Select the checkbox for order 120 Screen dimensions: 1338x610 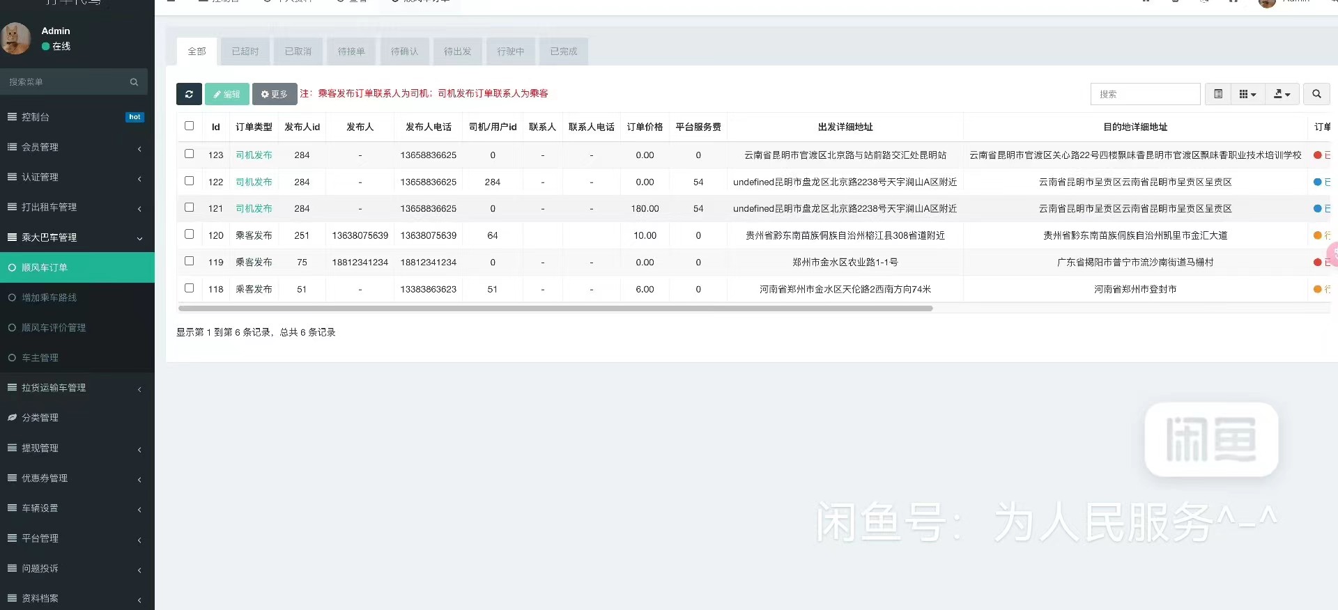click(189, 234)
